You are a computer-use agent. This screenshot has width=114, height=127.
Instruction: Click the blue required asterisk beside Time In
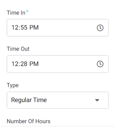(x=27, y=11)
